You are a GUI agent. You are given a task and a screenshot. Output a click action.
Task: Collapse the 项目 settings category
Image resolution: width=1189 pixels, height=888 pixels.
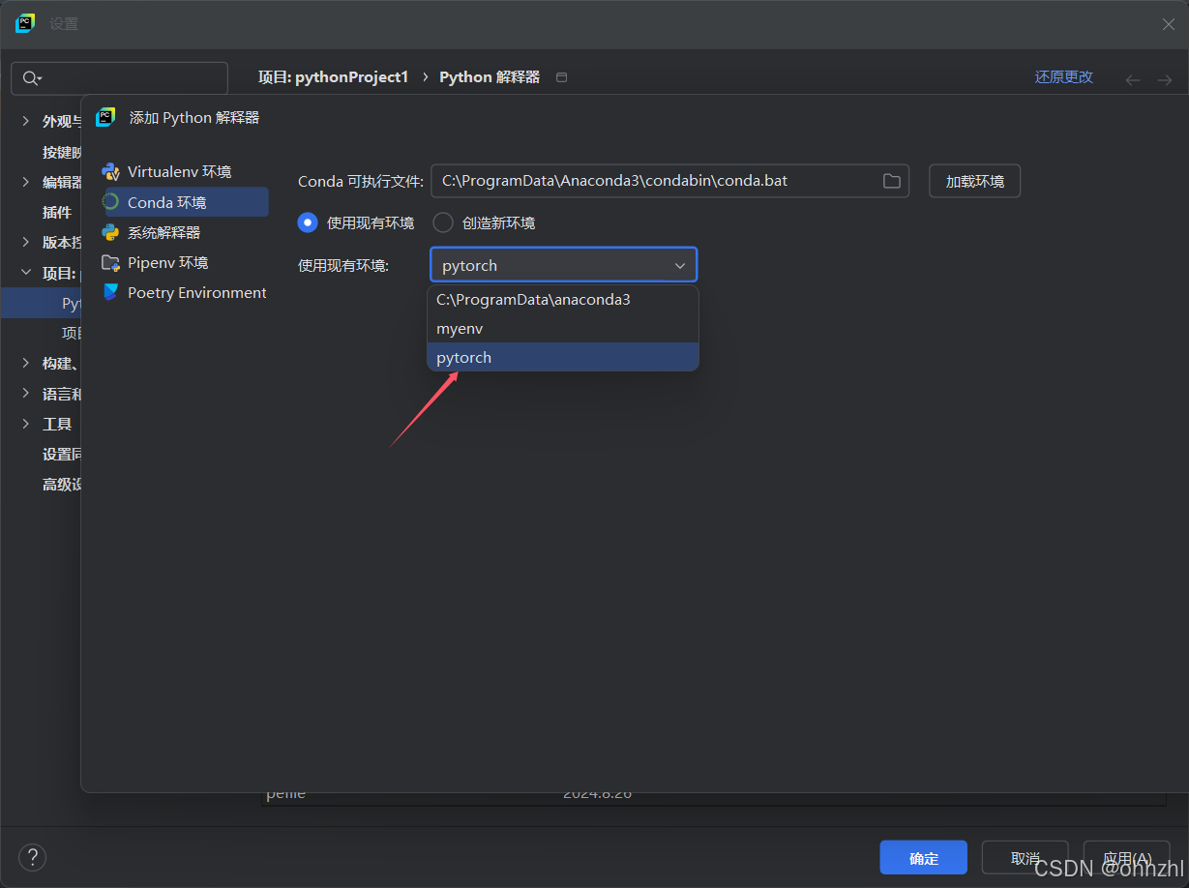click(26, 273)
